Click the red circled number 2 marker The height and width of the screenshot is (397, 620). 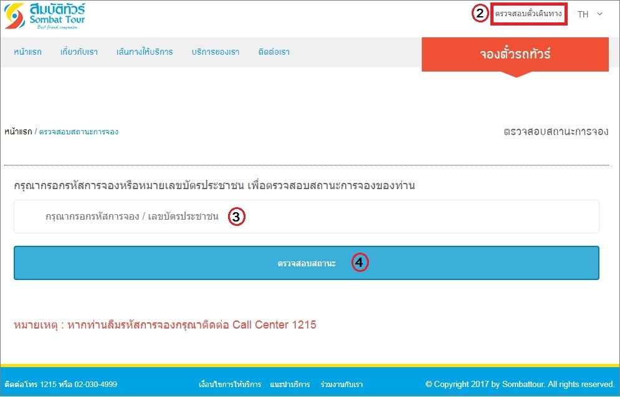[x=479, y=14]
